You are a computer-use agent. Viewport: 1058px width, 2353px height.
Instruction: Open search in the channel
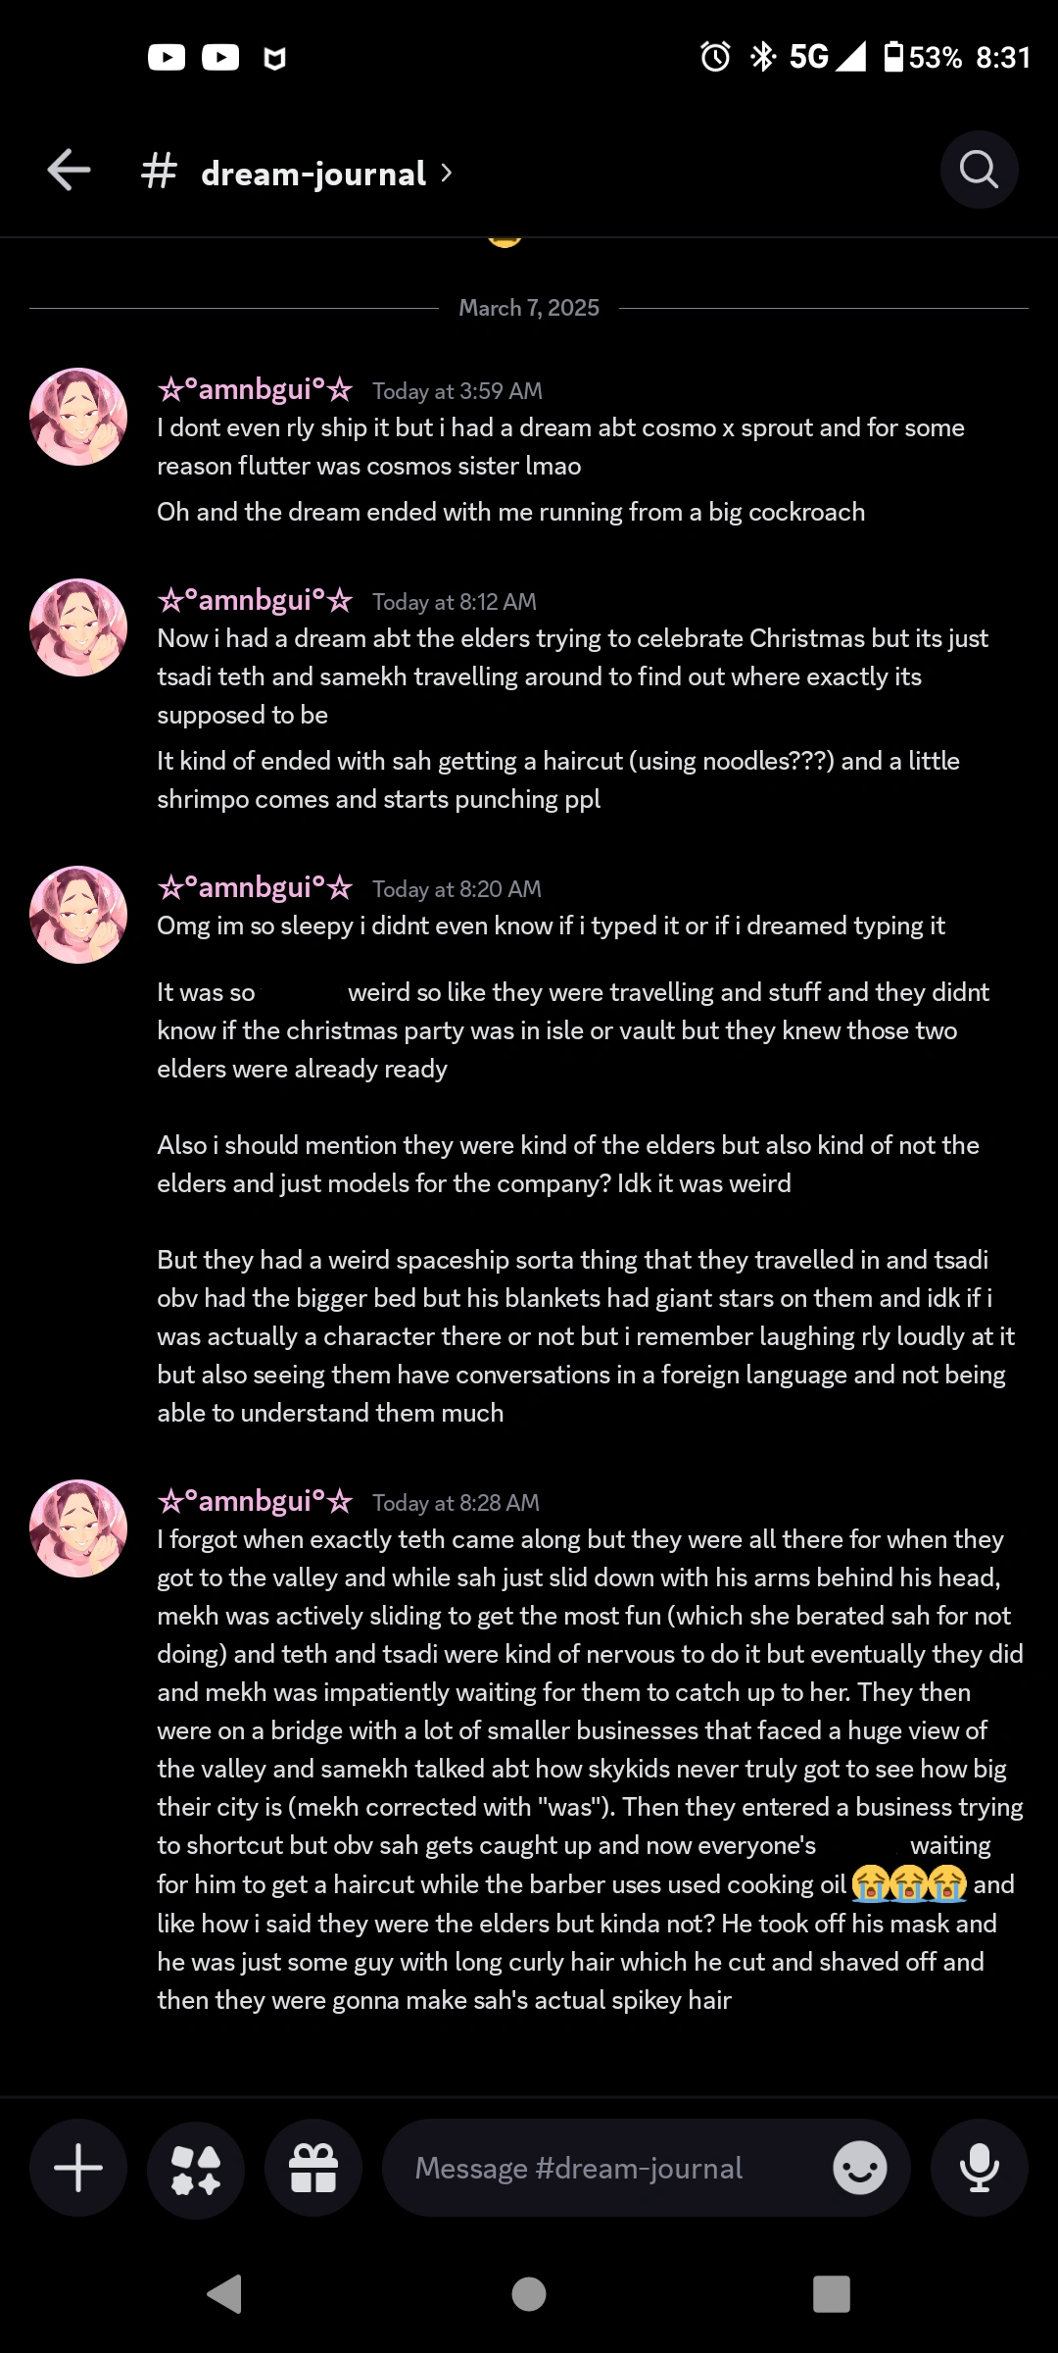click(979, 169)
